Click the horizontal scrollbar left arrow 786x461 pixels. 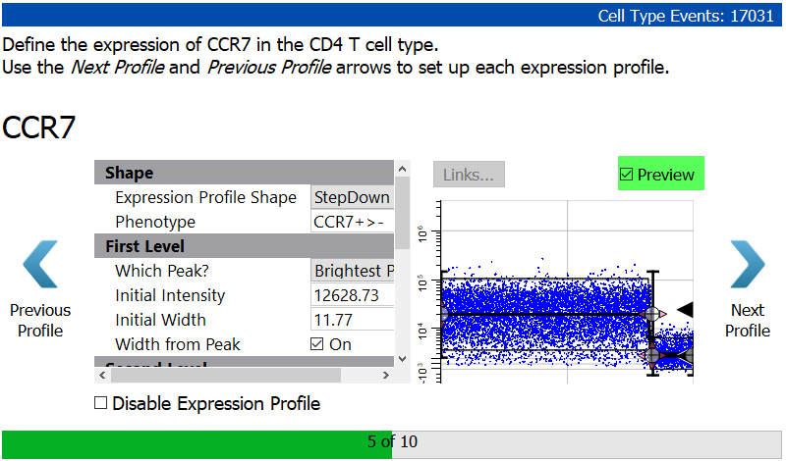102,375
